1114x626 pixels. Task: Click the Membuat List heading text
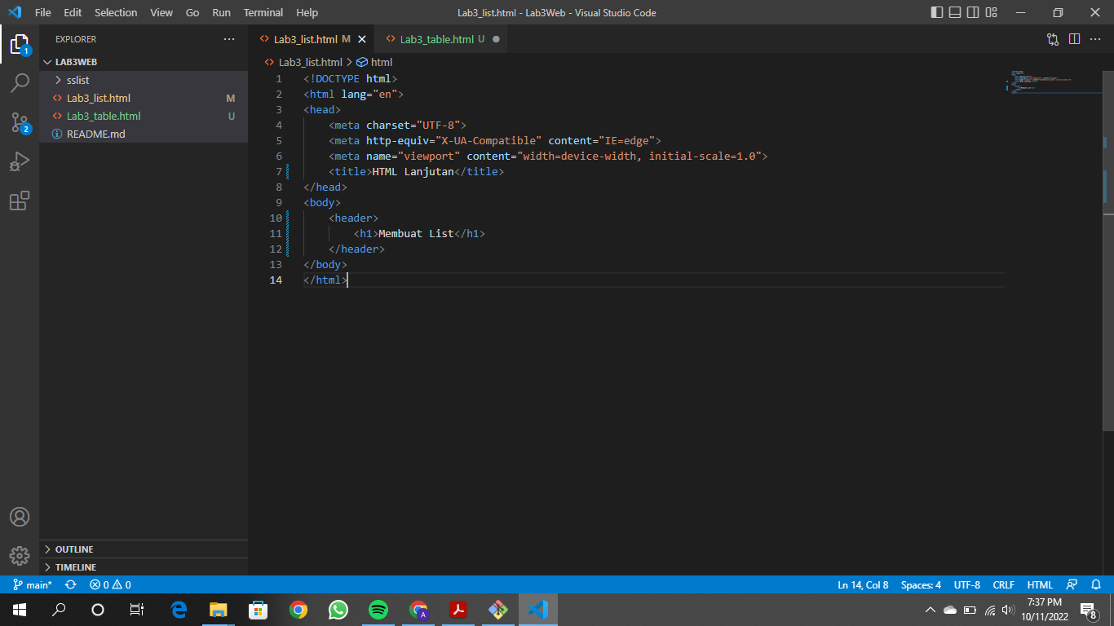416,233
